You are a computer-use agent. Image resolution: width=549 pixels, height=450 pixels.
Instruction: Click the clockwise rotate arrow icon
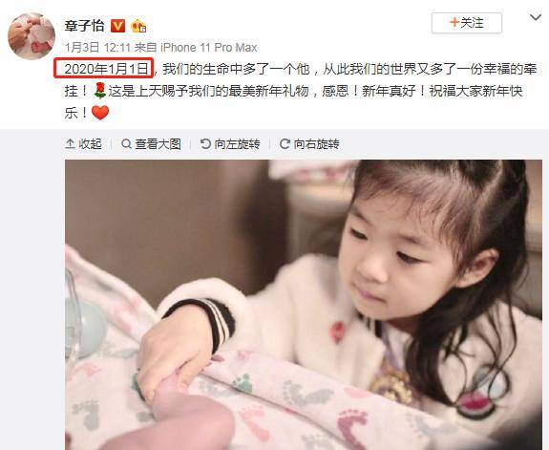coord(285,144)
